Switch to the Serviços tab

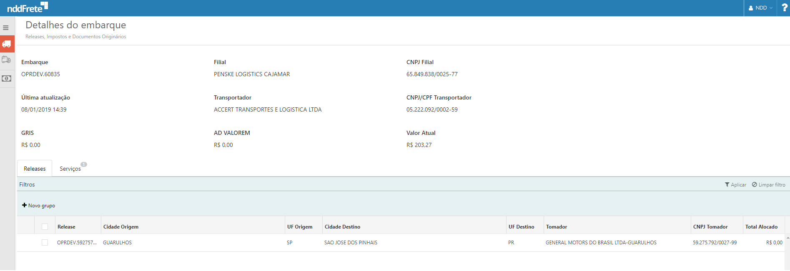tap(70, 169)
